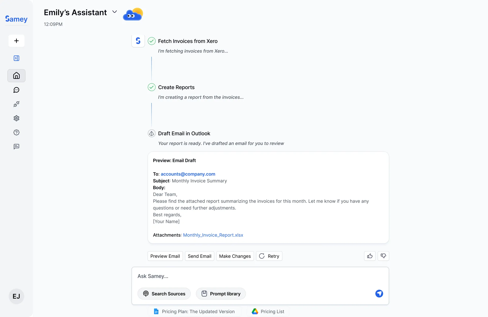
Task: Click the plus new chat button
Action: 17,41
